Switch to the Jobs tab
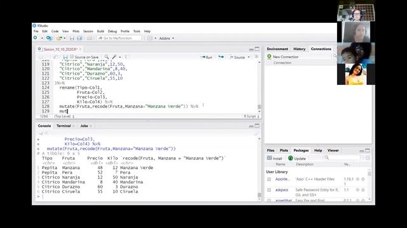The height and width of the screenshot is (228, 407). [84, 126]
